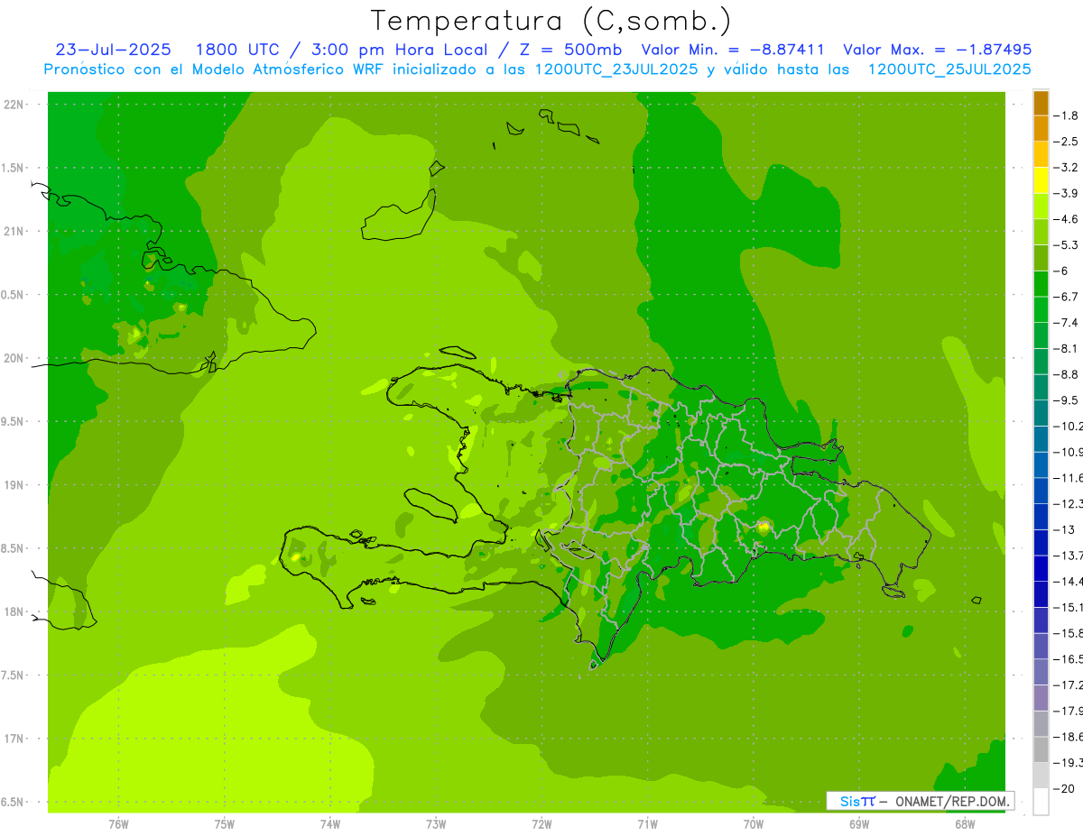Image resolution: width=1083 pixels, height=836 pixels.
Task: Pick the blue swatch between -13 and -13.7
Action: [x=1041, y=543]
